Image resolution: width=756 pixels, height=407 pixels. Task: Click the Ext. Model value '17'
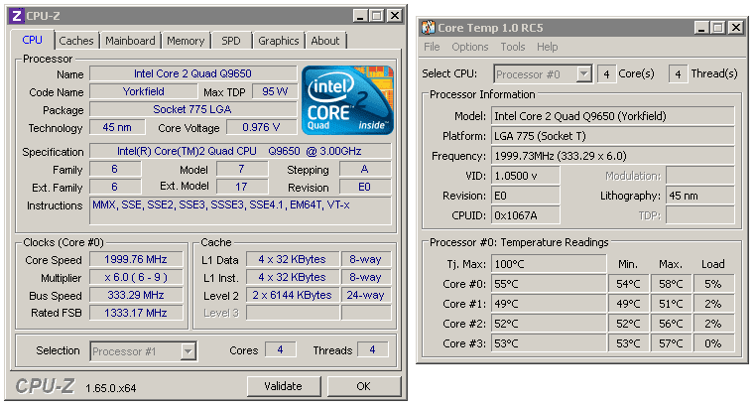click(x=242, y=187)
